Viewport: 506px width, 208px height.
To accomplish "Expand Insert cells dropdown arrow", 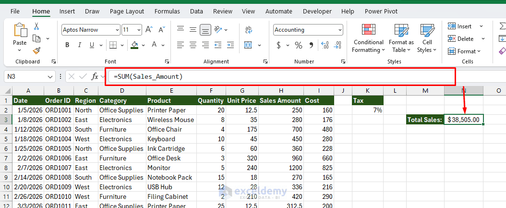I will 481,26.
